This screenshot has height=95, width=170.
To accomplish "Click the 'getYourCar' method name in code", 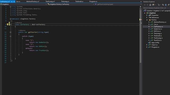I will [33, 32].
